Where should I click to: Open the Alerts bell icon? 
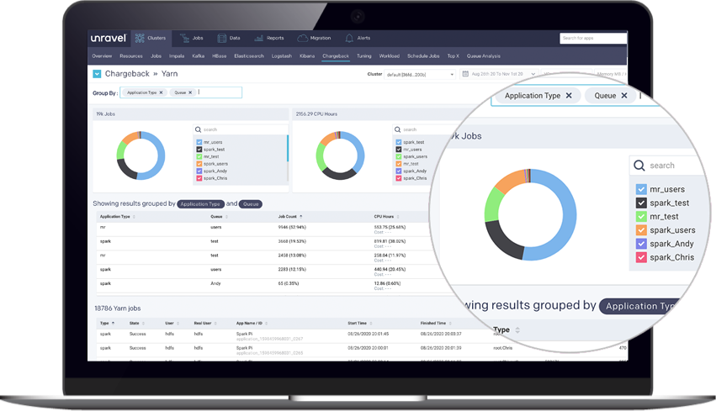click(349, 39)
